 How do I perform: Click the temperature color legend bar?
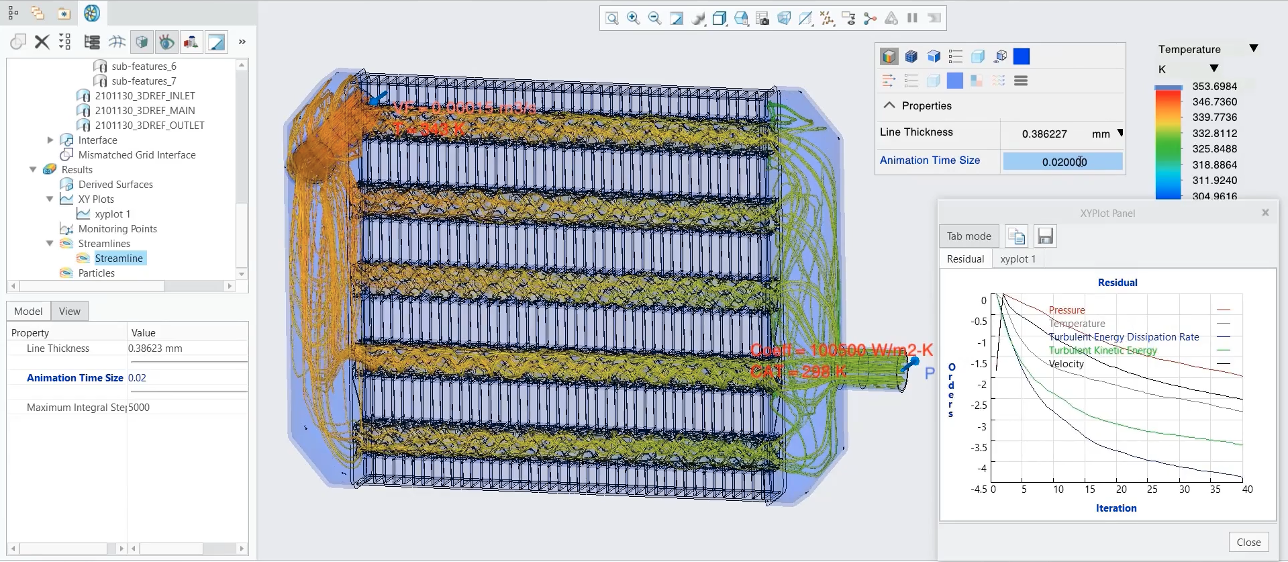tap(1168, 142)
